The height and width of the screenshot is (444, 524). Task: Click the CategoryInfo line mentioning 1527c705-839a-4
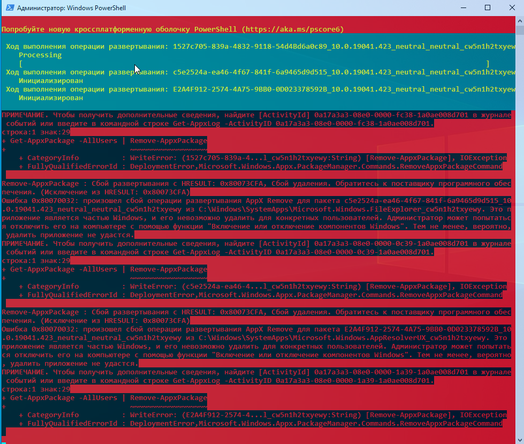coord(263,158)
